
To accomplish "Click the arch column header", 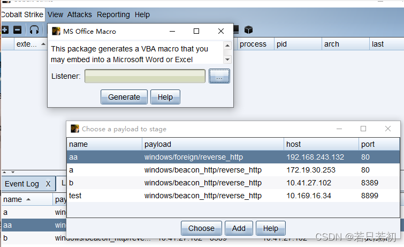I will (345, 44).
